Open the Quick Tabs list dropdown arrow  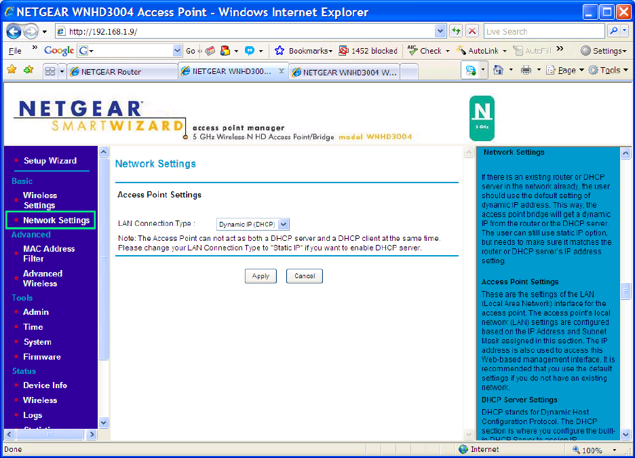click(62, 72)
